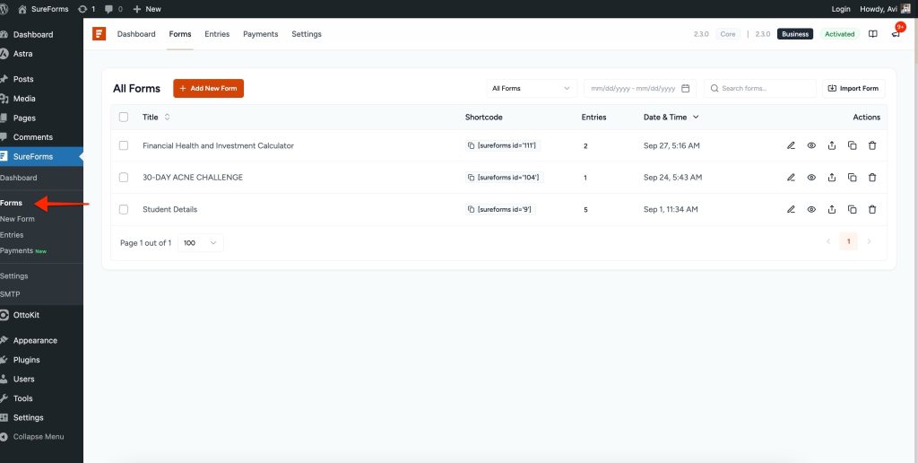
Task: Open SMTP in SureForms submenu
Action: 10,294
